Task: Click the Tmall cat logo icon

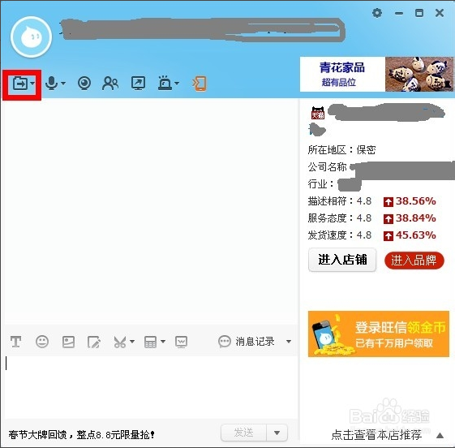Action: click(318, 113)
